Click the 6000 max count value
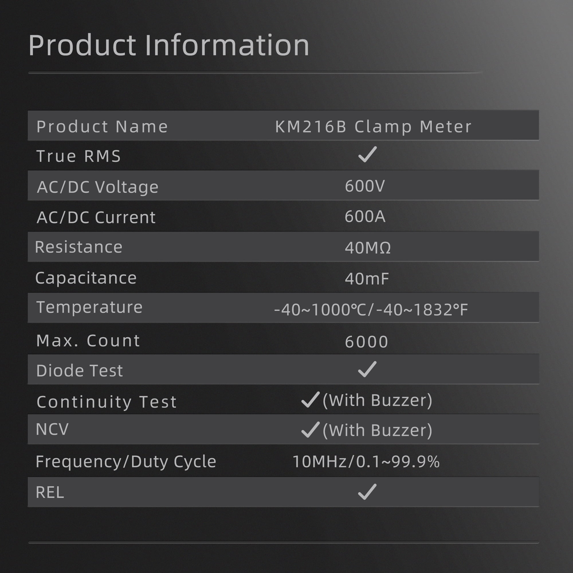 (x=367, y=342)
